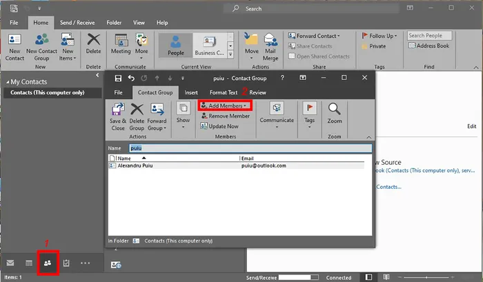The image size is (483, 282).
Task: Collapse the main Outlook ribbon
Action: pos(476,67)
